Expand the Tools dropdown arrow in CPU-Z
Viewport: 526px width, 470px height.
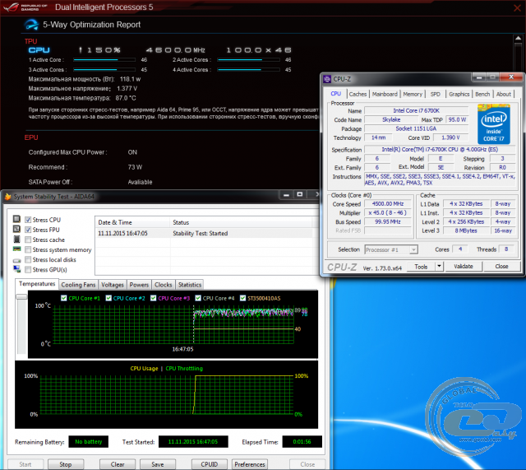coord(439,267)
